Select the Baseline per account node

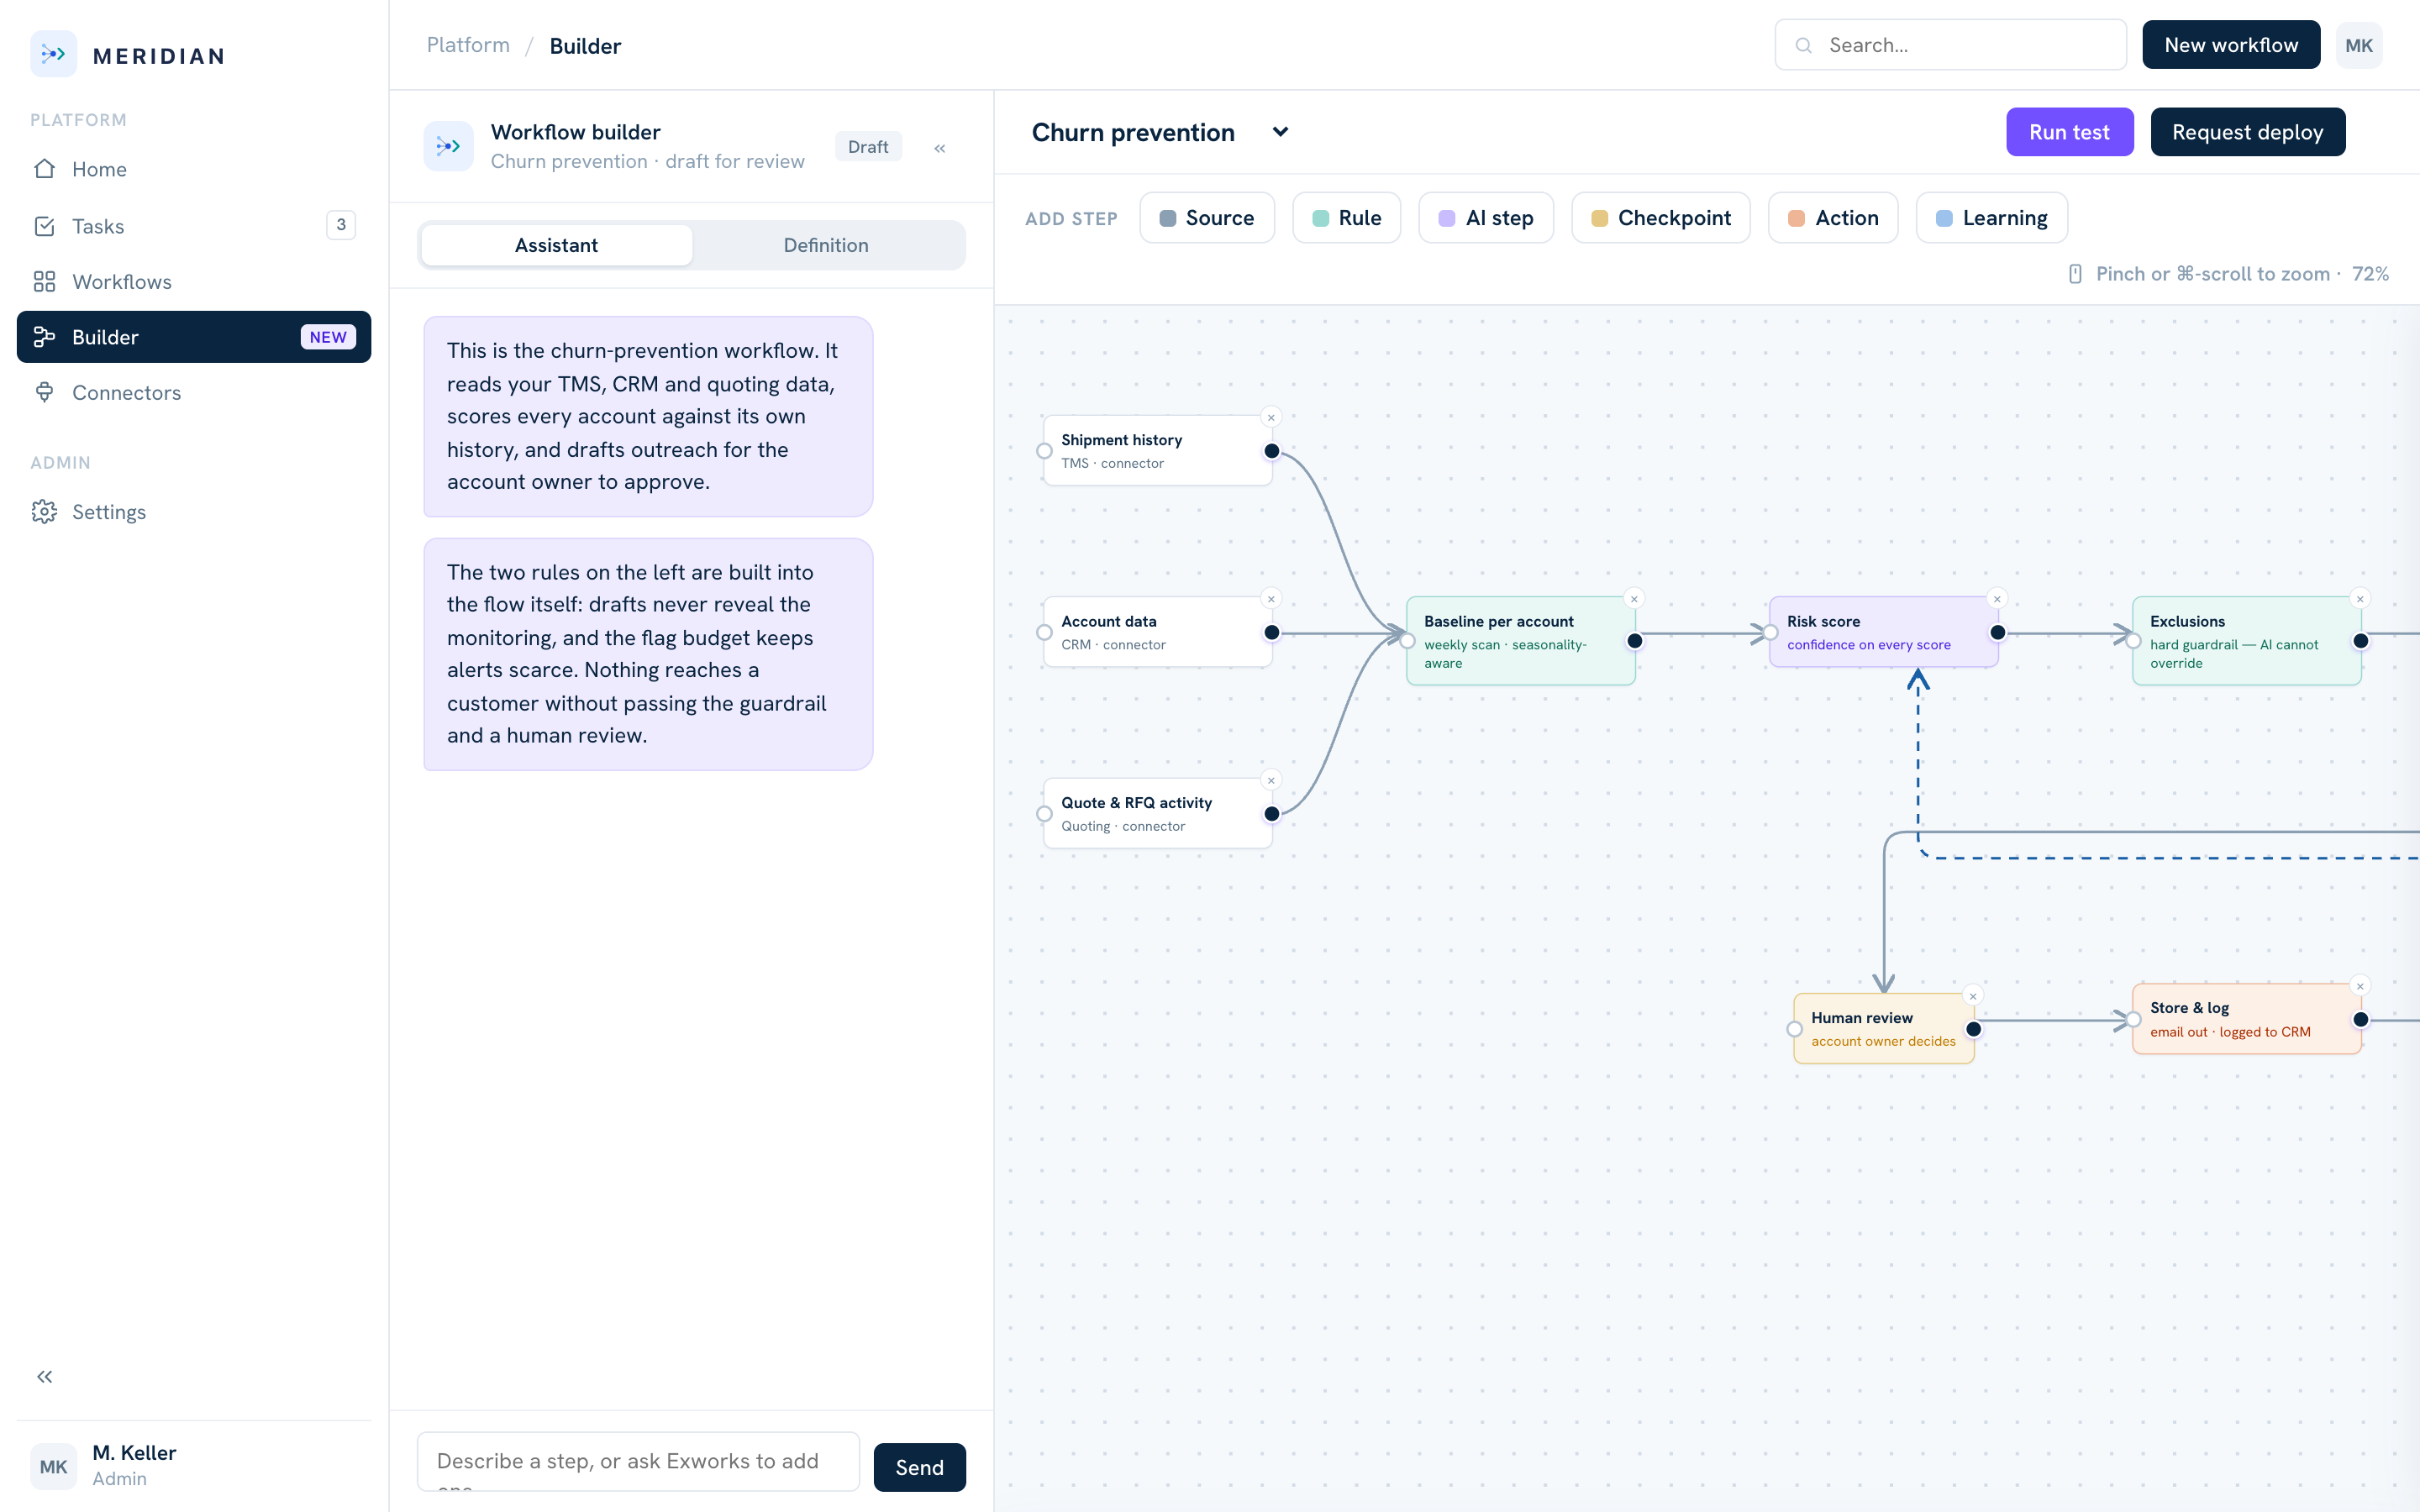[x=1521, y=641]
